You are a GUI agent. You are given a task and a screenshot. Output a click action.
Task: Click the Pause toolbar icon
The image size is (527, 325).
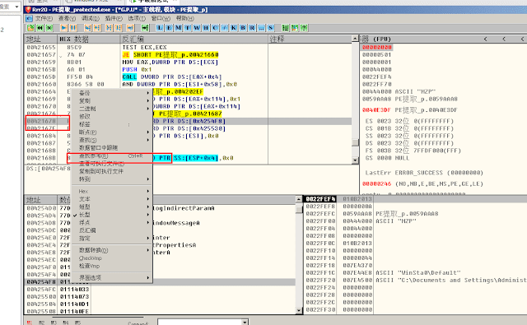point(73,28)
